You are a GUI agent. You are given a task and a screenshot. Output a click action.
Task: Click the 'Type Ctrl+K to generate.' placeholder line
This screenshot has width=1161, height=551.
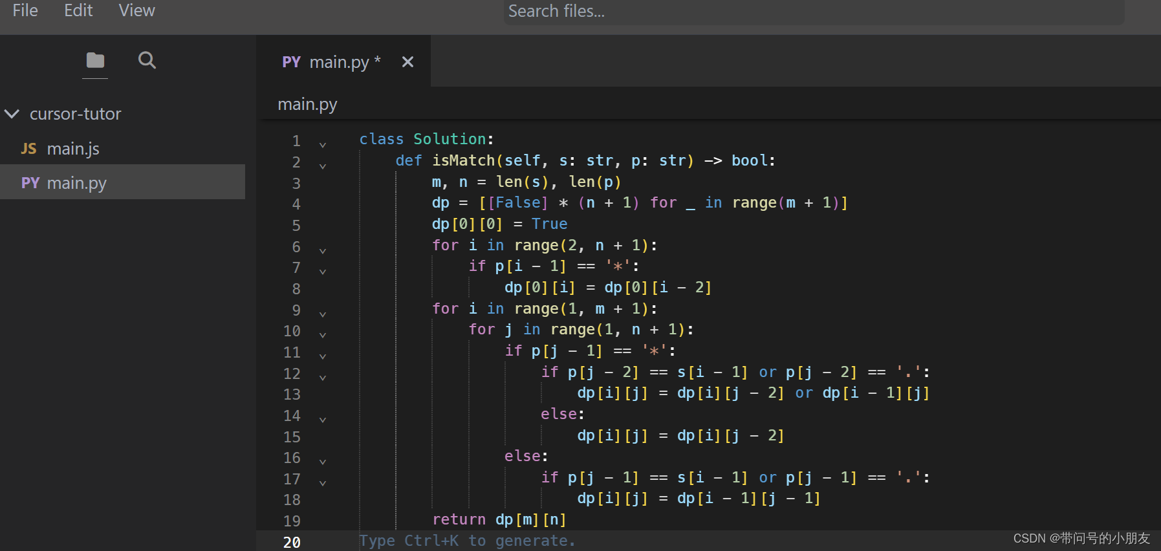467,541
